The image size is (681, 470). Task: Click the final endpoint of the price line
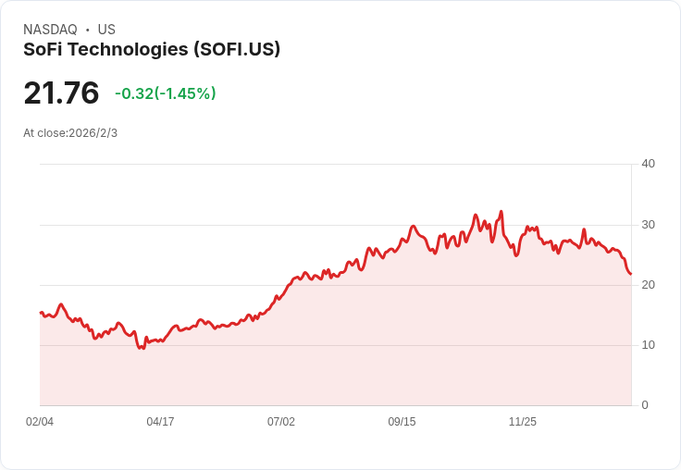[x=631, y=274]
